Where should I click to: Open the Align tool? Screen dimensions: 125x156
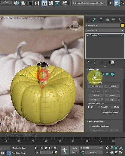(23, 3)
